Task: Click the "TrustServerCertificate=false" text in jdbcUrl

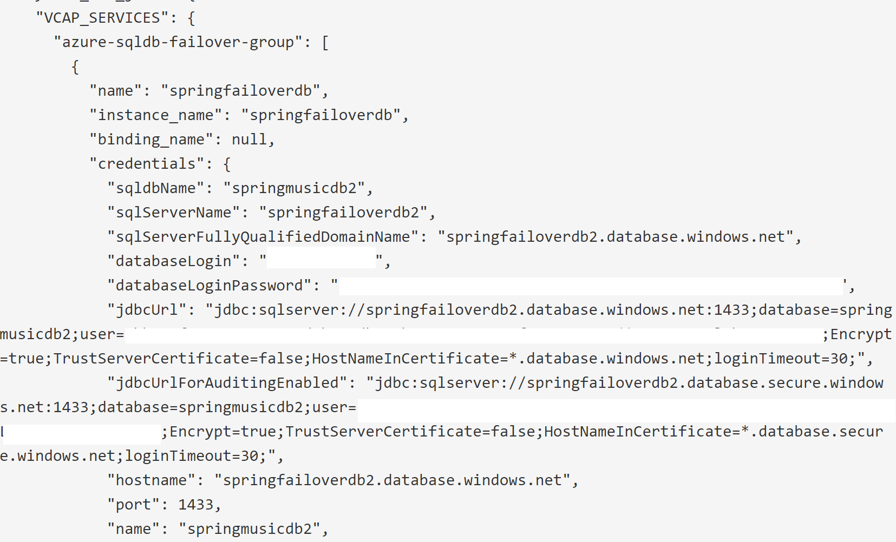Action: click(180, 359)
